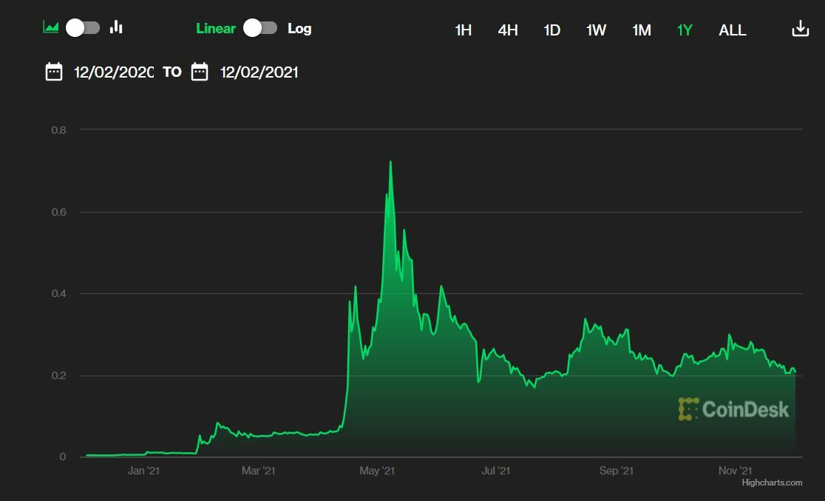Click the 0.4 y-axis label
This screenshot has height=501, width=825.
(58, 293)
